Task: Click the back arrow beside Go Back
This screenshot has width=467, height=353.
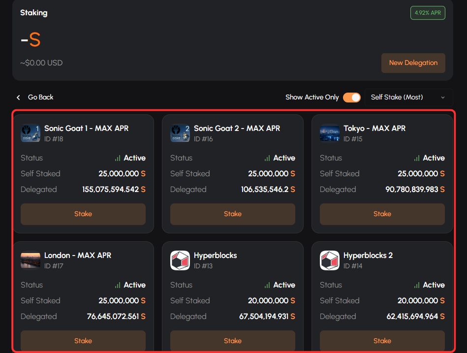Action: tap(19, 97)
